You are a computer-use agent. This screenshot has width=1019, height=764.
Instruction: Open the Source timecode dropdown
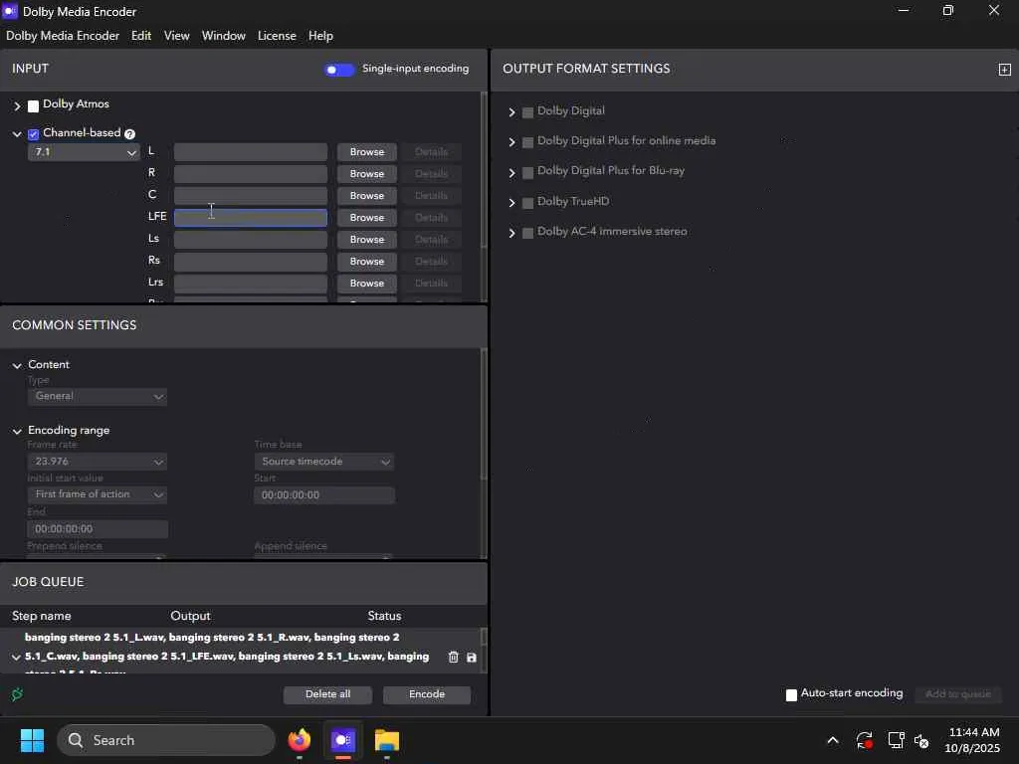click(x=323, y=462)
